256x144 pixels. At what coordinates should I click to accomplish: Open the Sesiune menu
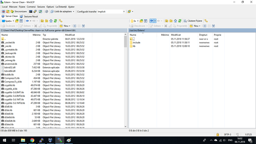(x=41, y=7)
